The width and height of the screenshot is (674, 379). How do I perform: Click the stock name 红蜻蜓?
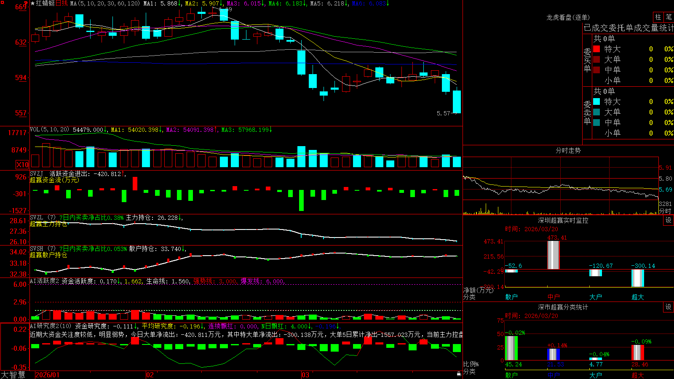45,3
